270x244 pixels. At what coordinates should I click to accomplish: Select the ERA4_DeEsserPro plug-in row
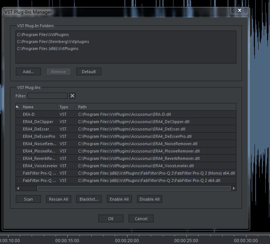[39, 136]
